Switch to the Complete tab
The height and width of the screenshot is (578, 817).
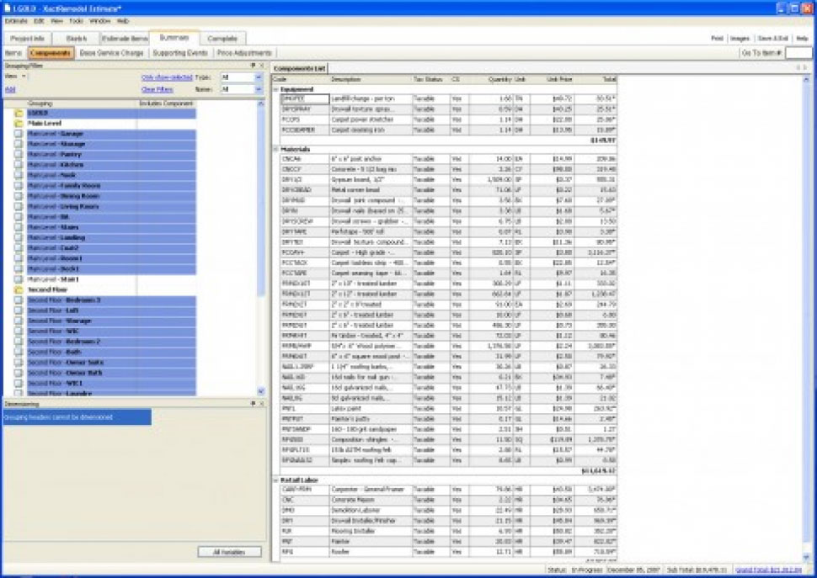pyautogui.click(x=222, y=39)
